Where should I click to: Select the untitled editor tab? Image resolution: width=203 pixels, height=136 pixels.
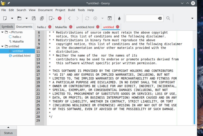tap(108, 27)
